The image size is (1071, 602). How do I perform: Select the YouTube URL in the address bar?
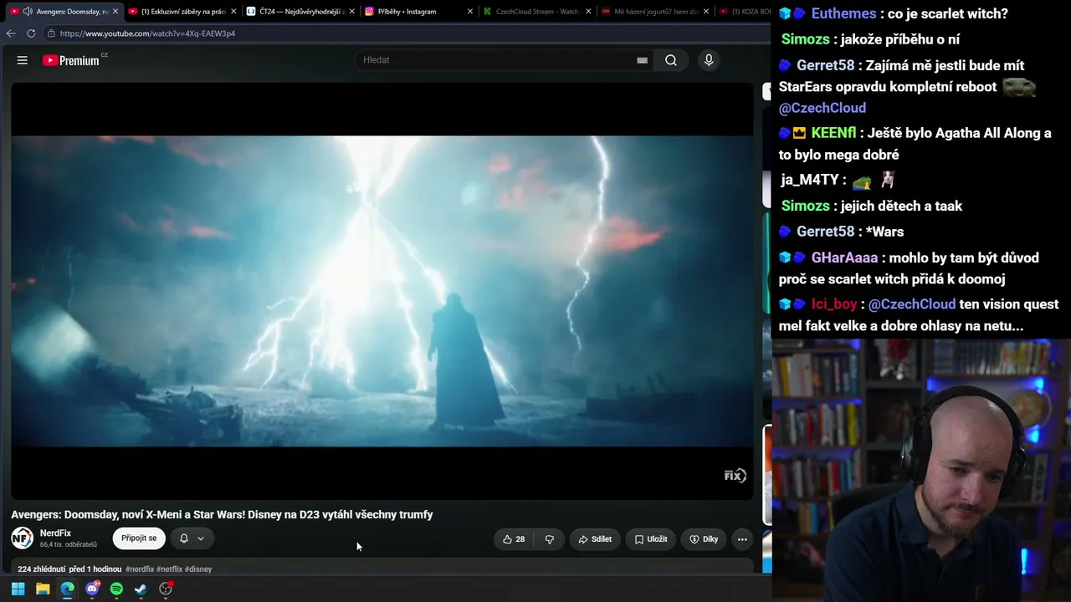pos(147,33)
